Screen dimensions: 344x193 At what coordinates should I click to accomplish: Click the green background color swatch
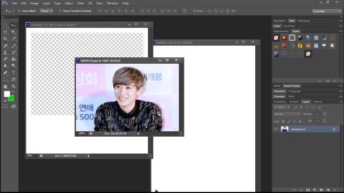[x=11, y=99]
